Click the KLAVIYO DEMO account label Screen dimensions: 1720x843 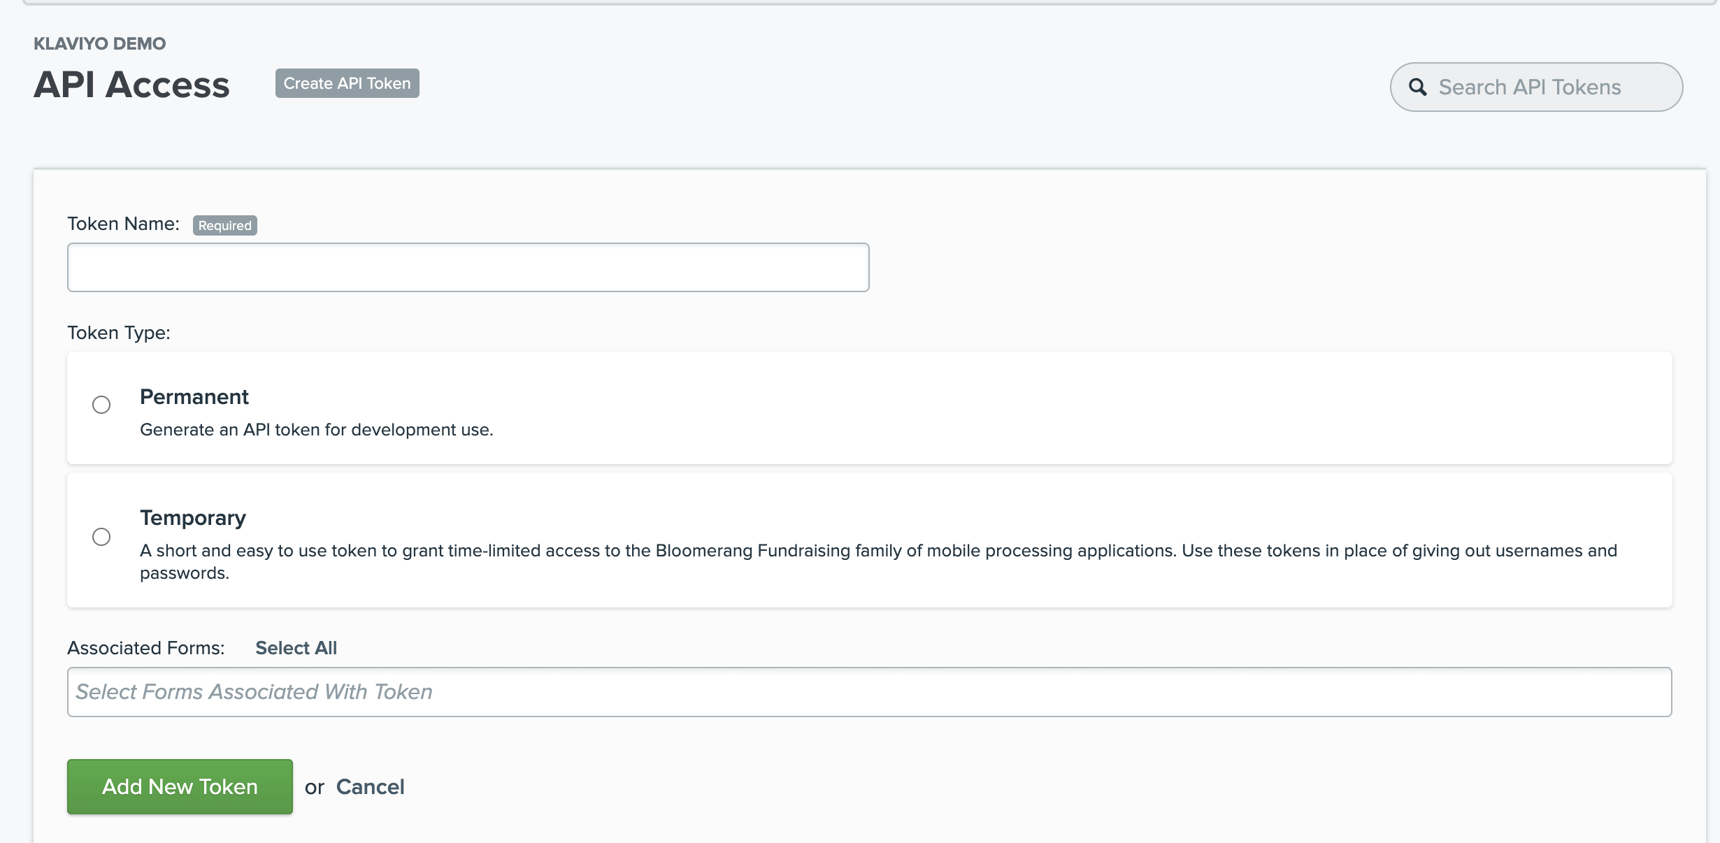click(x=99, y=43)
